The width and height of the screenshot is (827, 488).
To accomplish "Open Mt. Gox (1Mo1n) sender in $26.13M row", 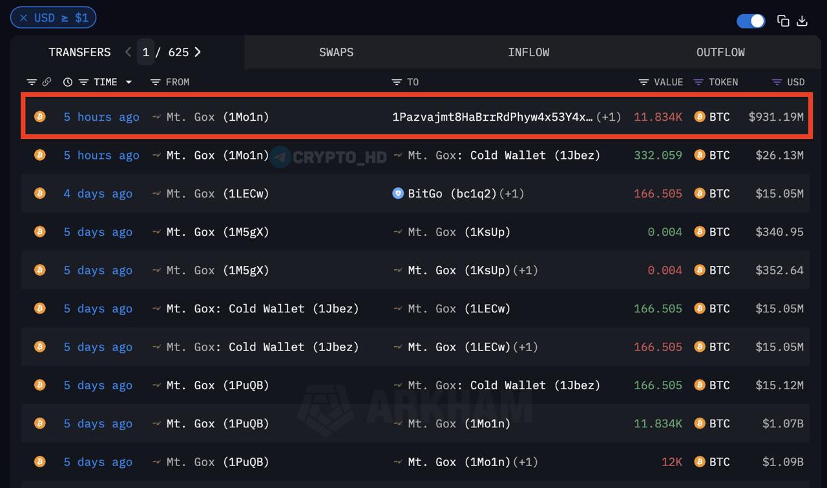I will 218,155.
